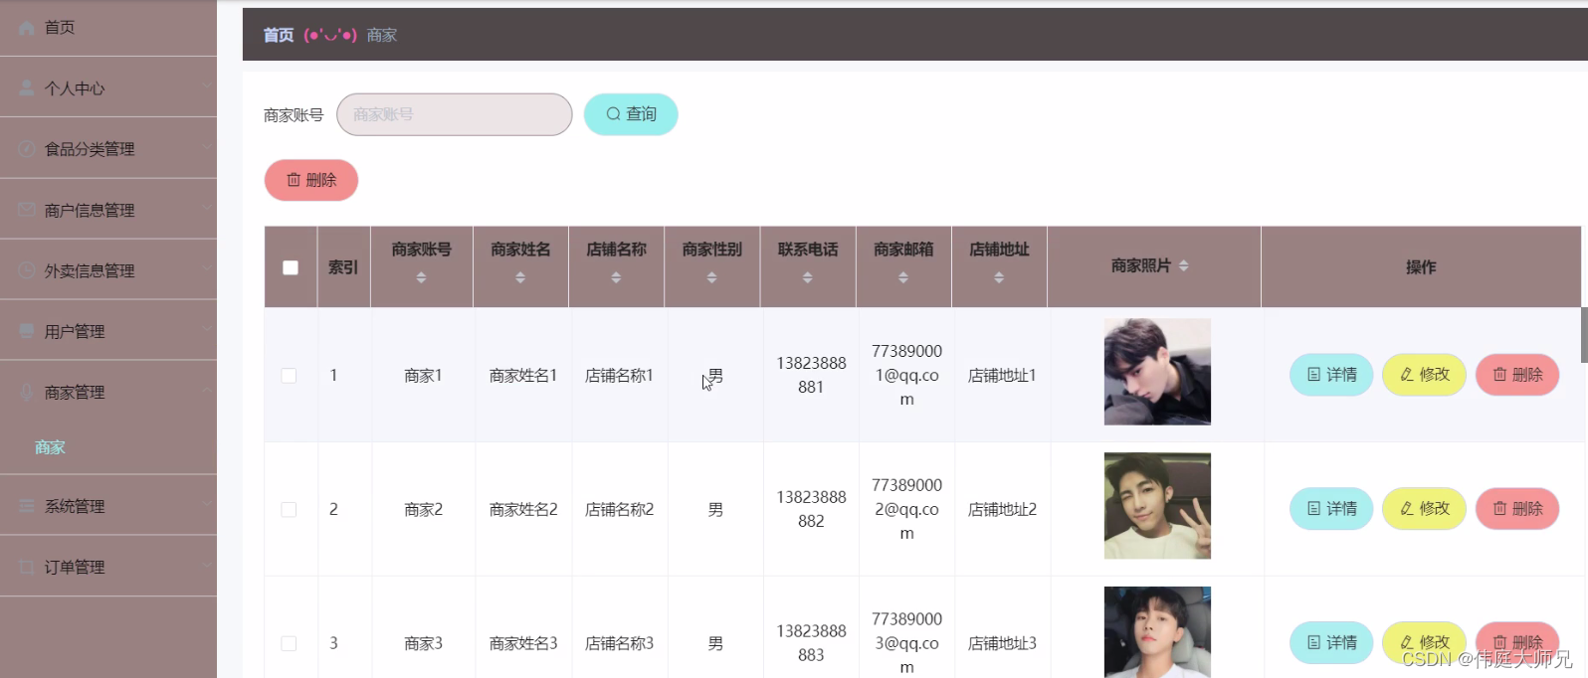Expand the 商户信息管理 menu

click(x=108, y=210)
